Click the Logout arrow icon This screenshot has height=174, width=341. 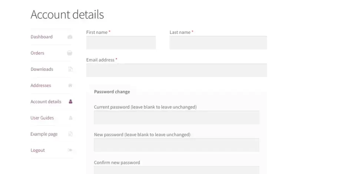[70, 150]
